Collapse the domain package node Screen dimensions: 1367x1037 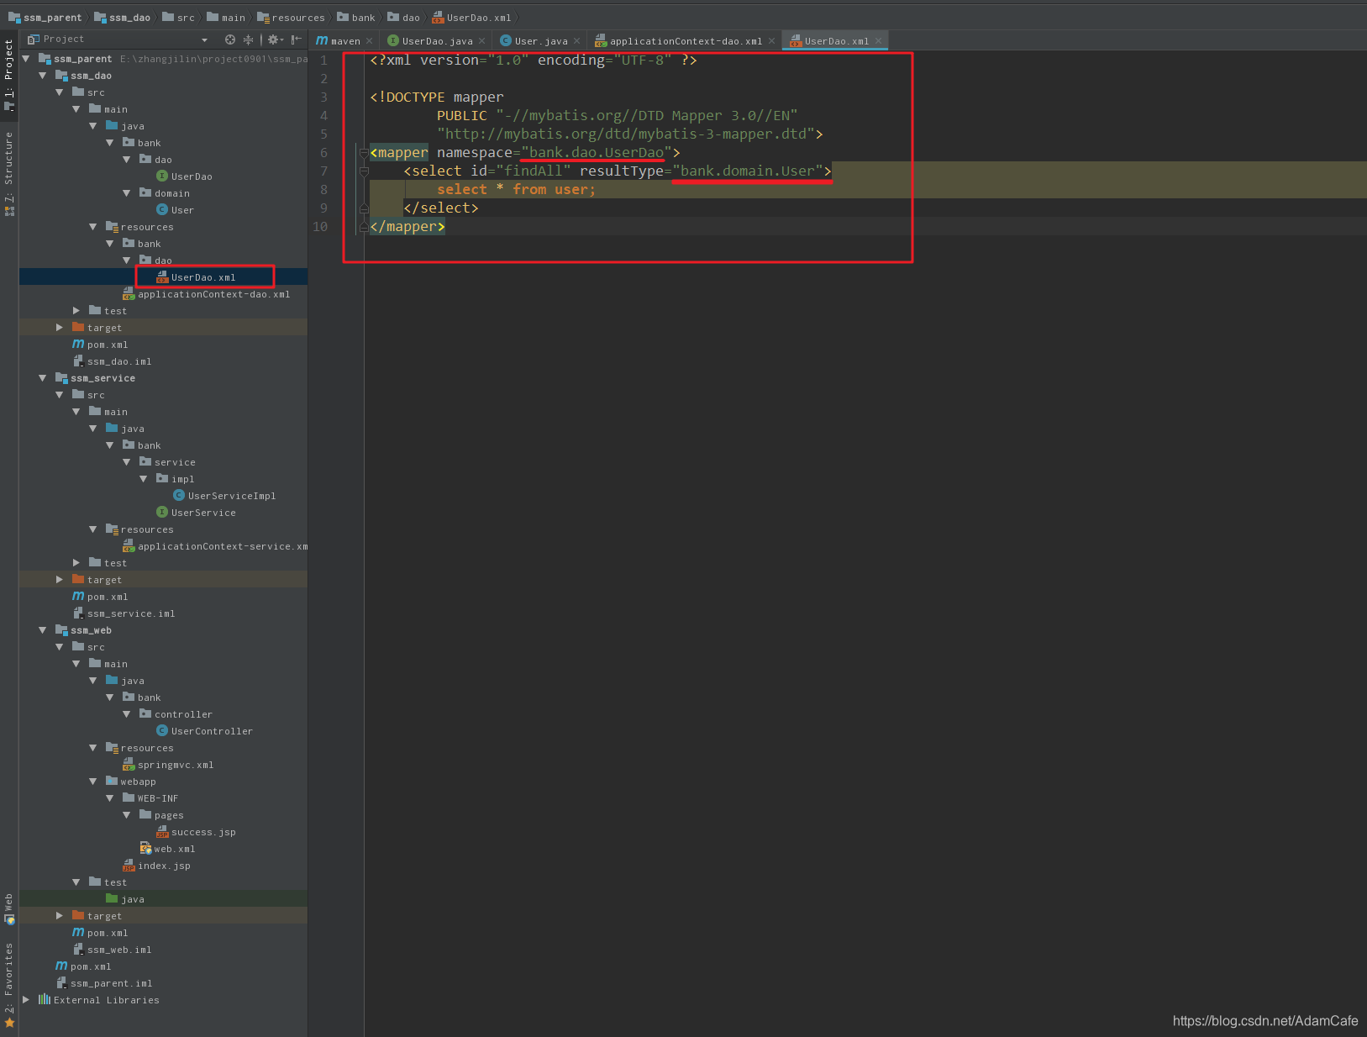coord(127,193)
